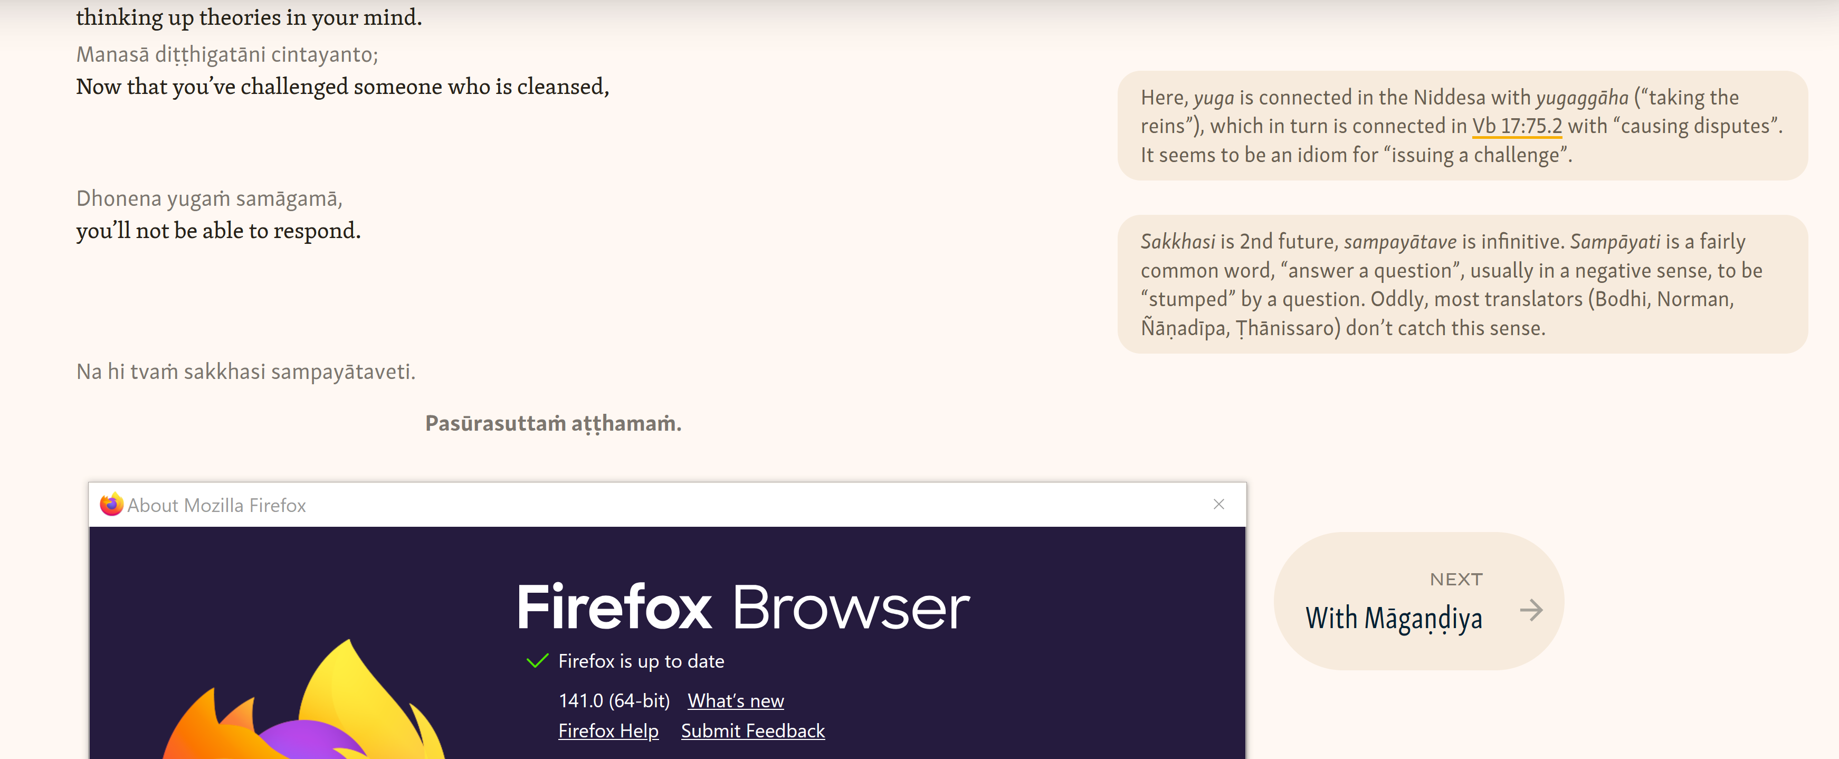Click the right arrow icon in Next button
The width and height of the screenshot is (1839, 759).
pos(1531,611)
